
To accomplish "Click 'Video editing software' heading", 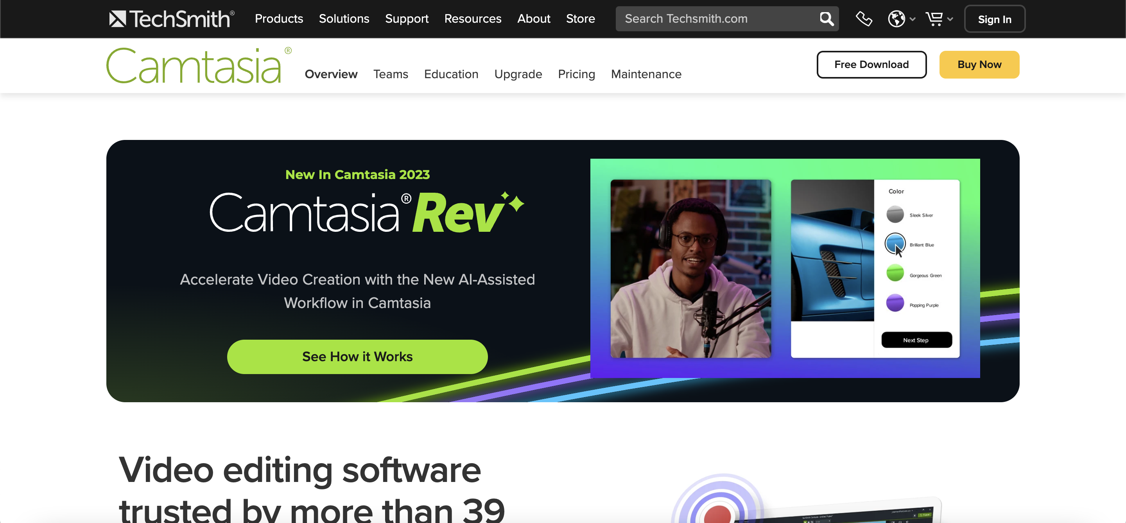I will click(300, 470).
